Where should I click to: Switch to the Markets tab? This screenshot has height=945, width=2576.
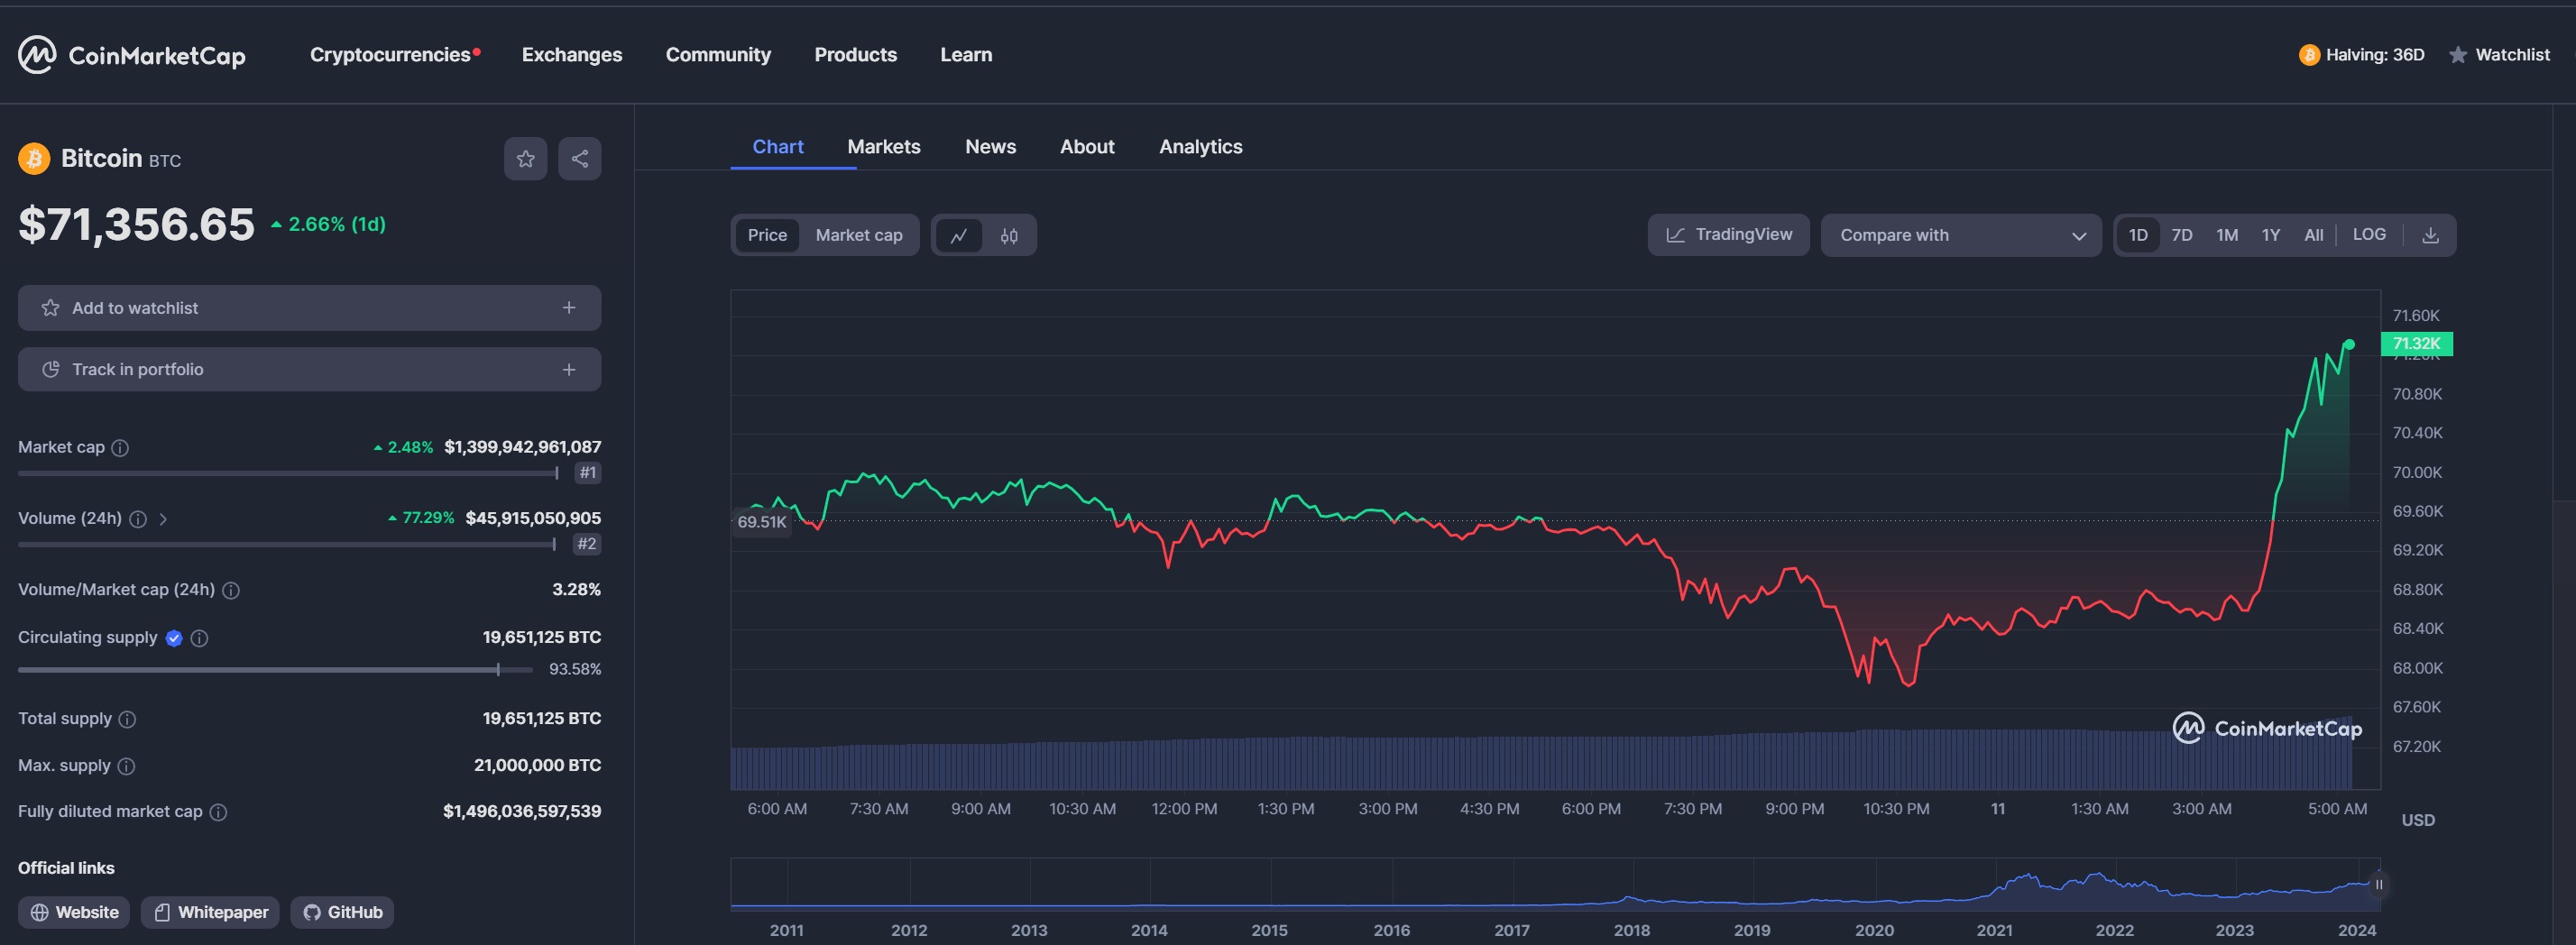[x=883, y=147]
